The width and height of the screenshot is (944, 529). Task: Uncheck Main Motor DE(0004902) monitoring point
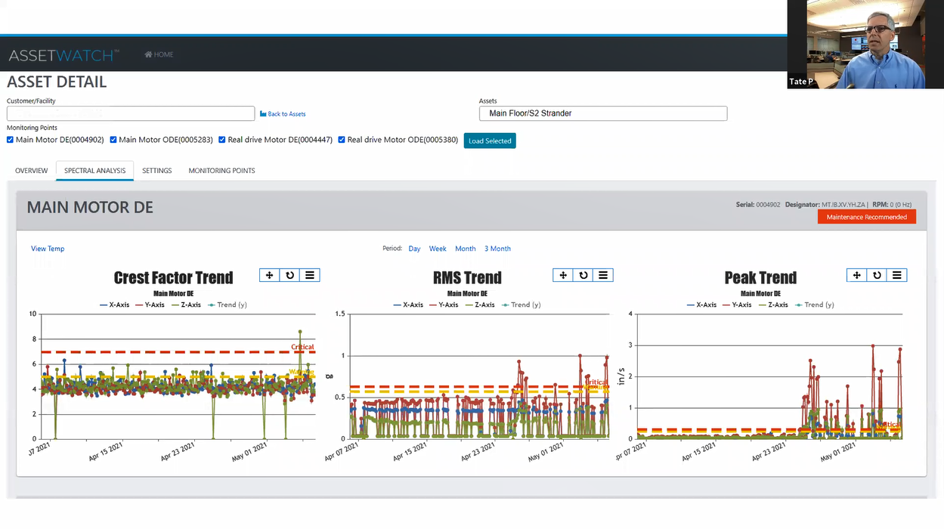[11, 139]
